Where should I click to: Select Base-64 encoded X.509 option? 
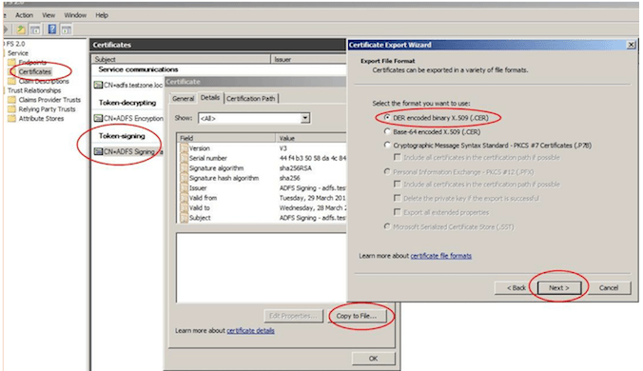[x=387, y=131]
